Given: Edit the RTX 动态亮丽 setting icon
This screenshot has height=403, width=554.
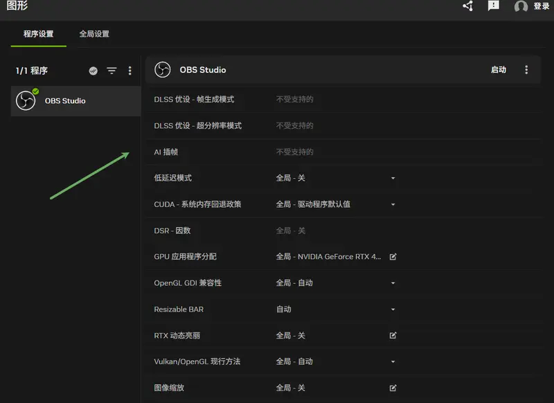Looking at the screenshot, I should (393, 335).
